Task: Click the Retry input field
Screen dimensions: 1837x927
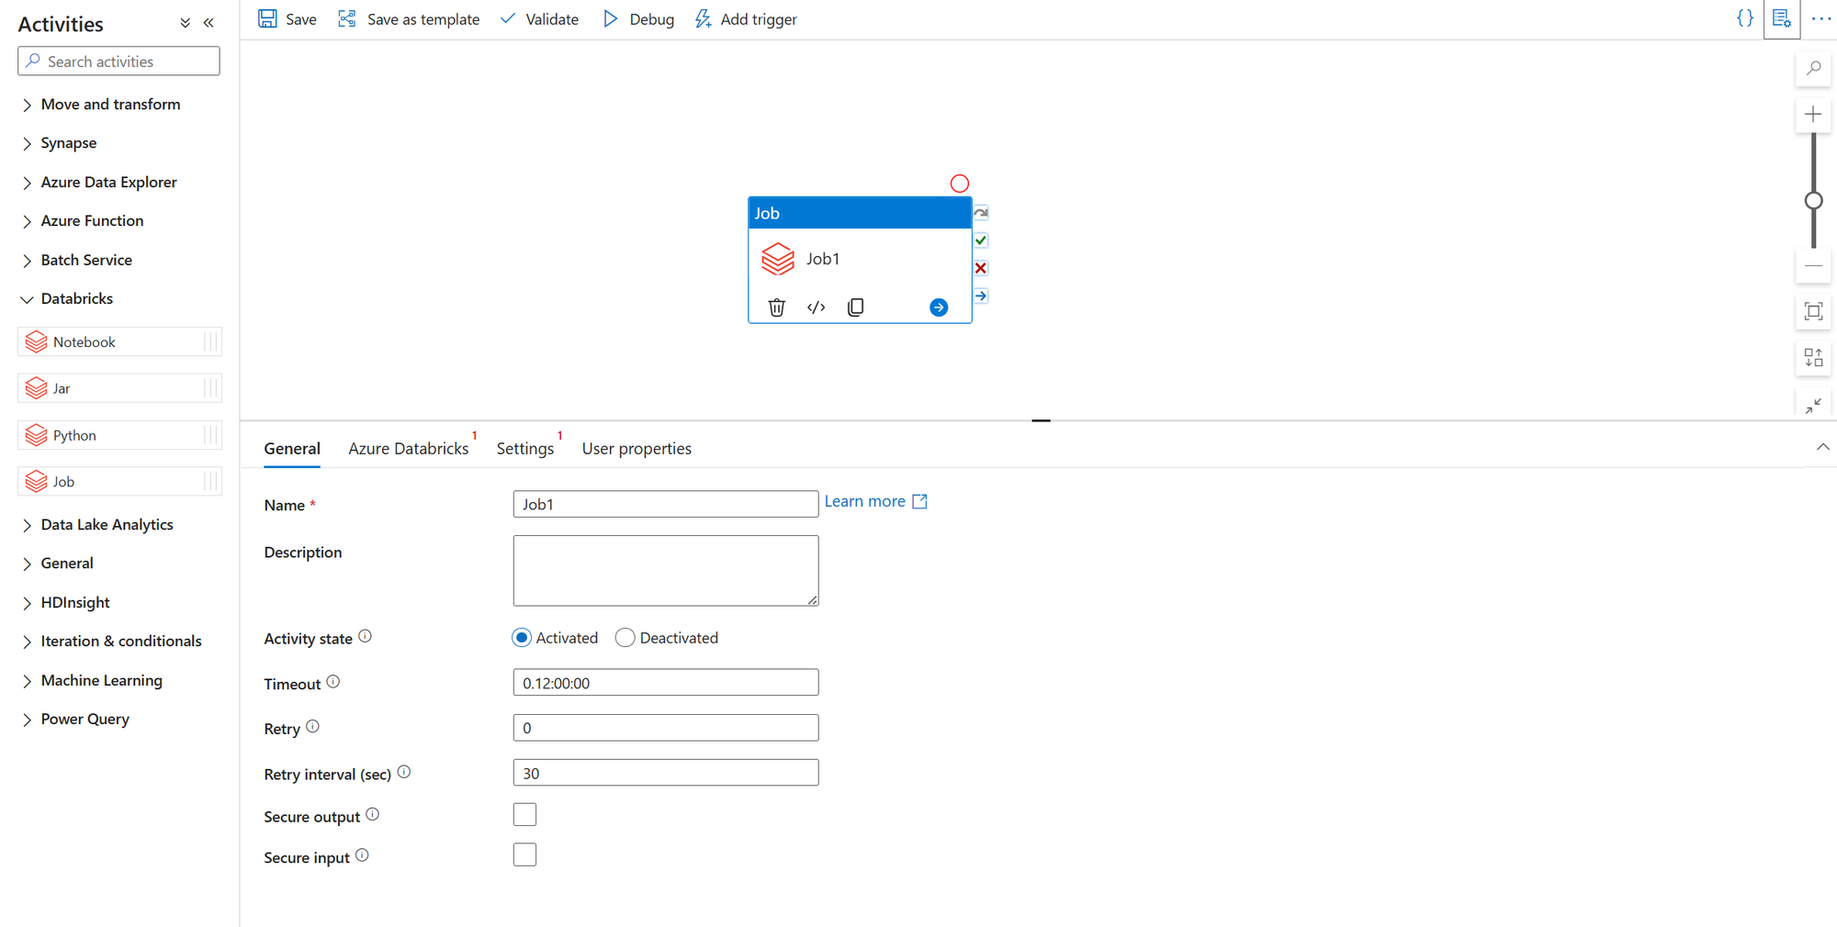Action: click(665, 728)
